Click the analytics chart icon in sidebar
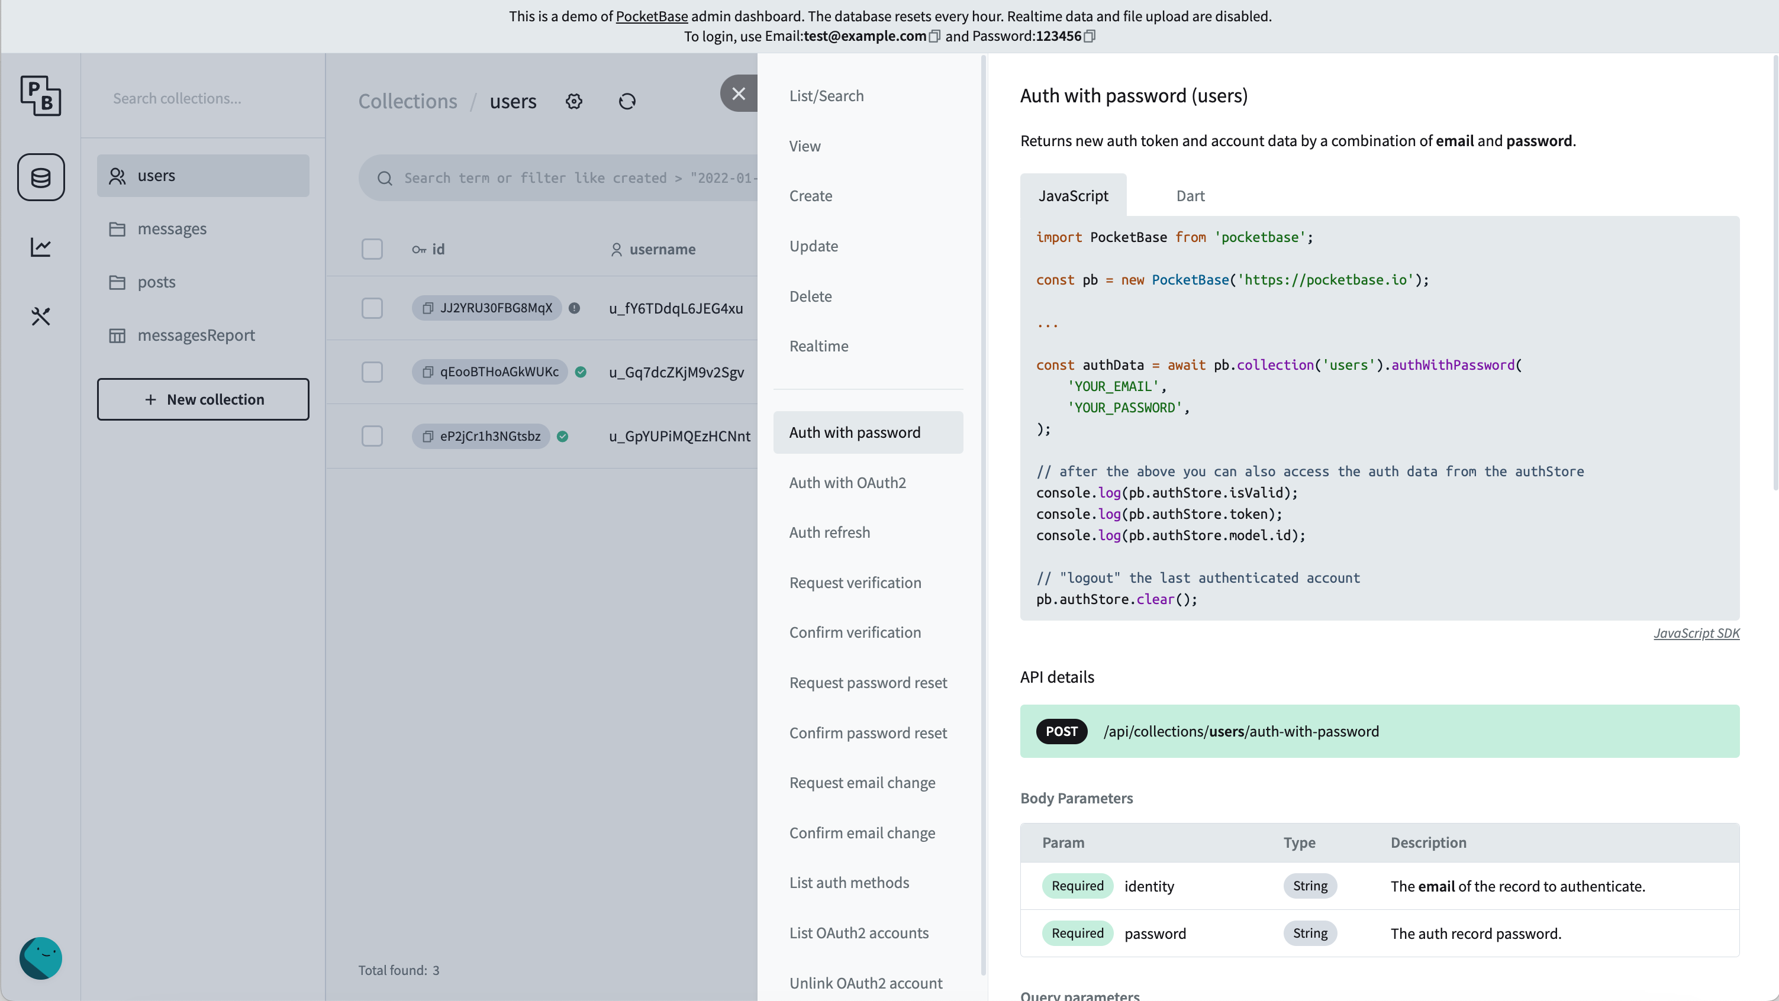The width and height of the screenshot is (1779, 1001). click(x=40, y=247)
